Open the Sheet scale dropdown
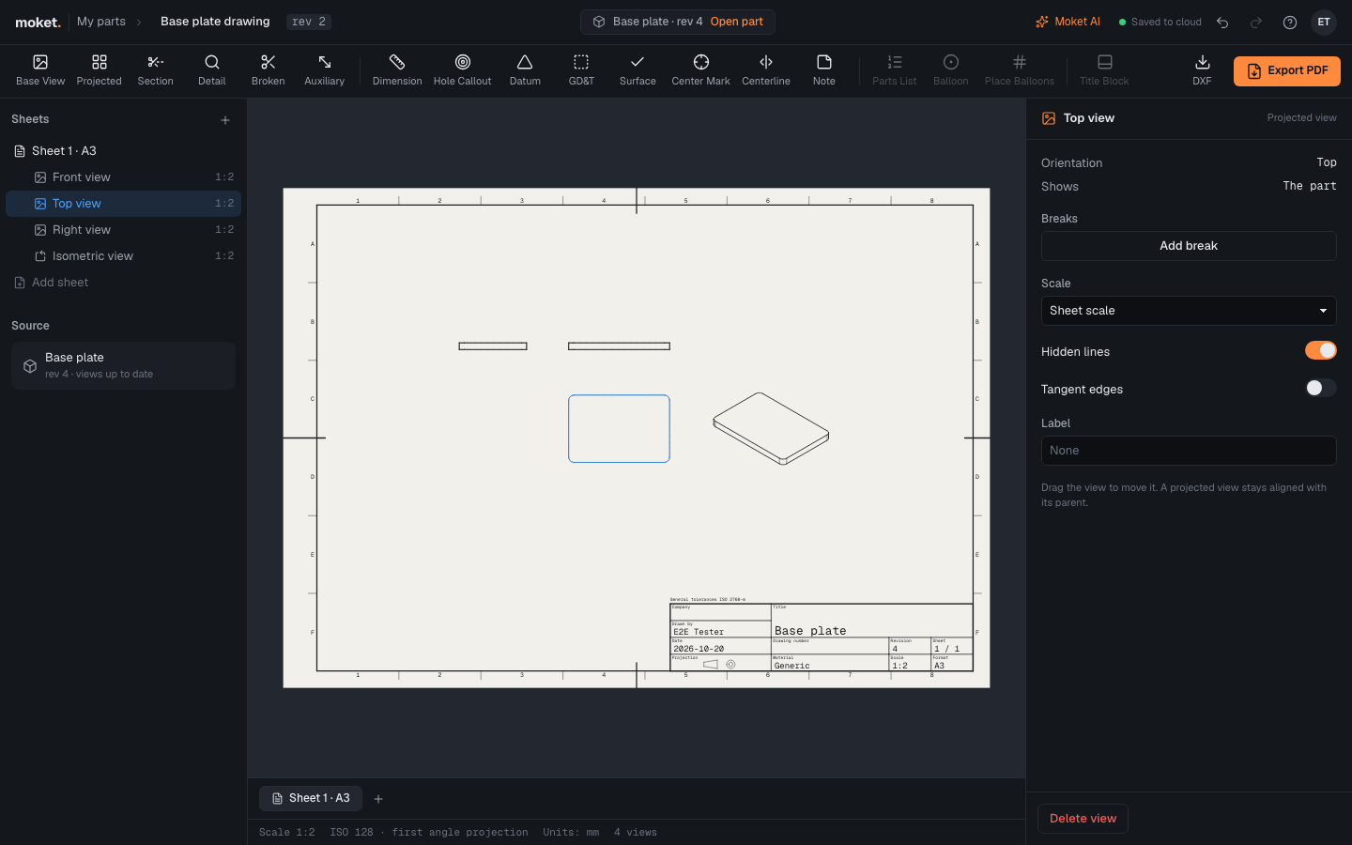 click(x=1189, y=311)
